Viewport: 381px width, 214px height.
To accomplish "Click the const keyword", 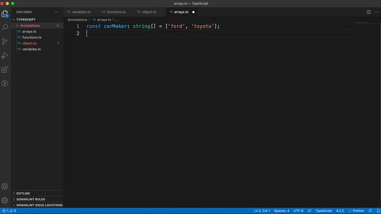I will coord(93,26).
